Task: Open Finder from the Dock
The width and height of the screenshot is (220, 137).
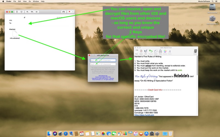Action: (50, 134)
